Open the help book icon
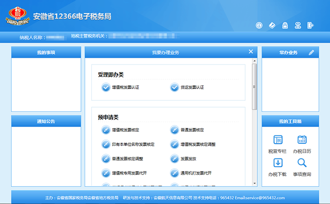 tap(272, 25)
